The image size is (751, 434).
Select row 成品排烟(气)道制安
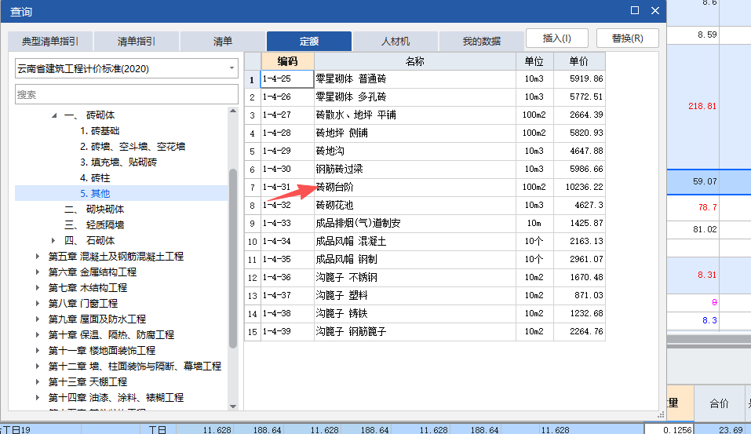(x=425, y=223)
